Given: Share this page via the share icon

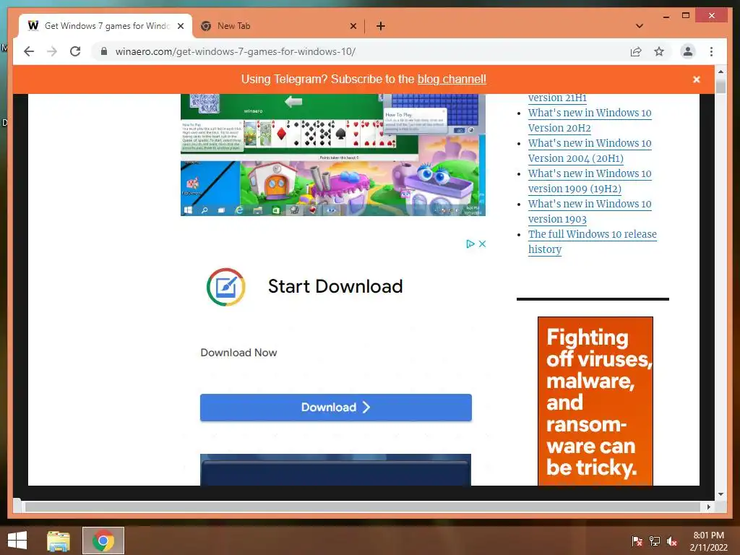Looking at the screenshot, I should (636, 51).
